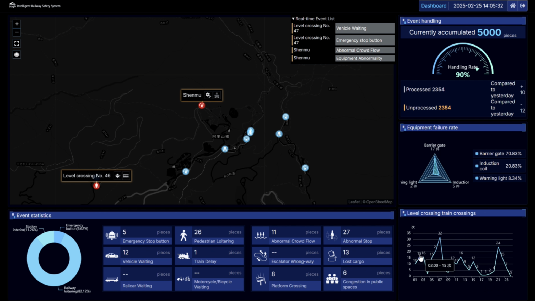Collapse the Real-time Event List
This screenshot has height=301, width=535.
coord(313,19)
